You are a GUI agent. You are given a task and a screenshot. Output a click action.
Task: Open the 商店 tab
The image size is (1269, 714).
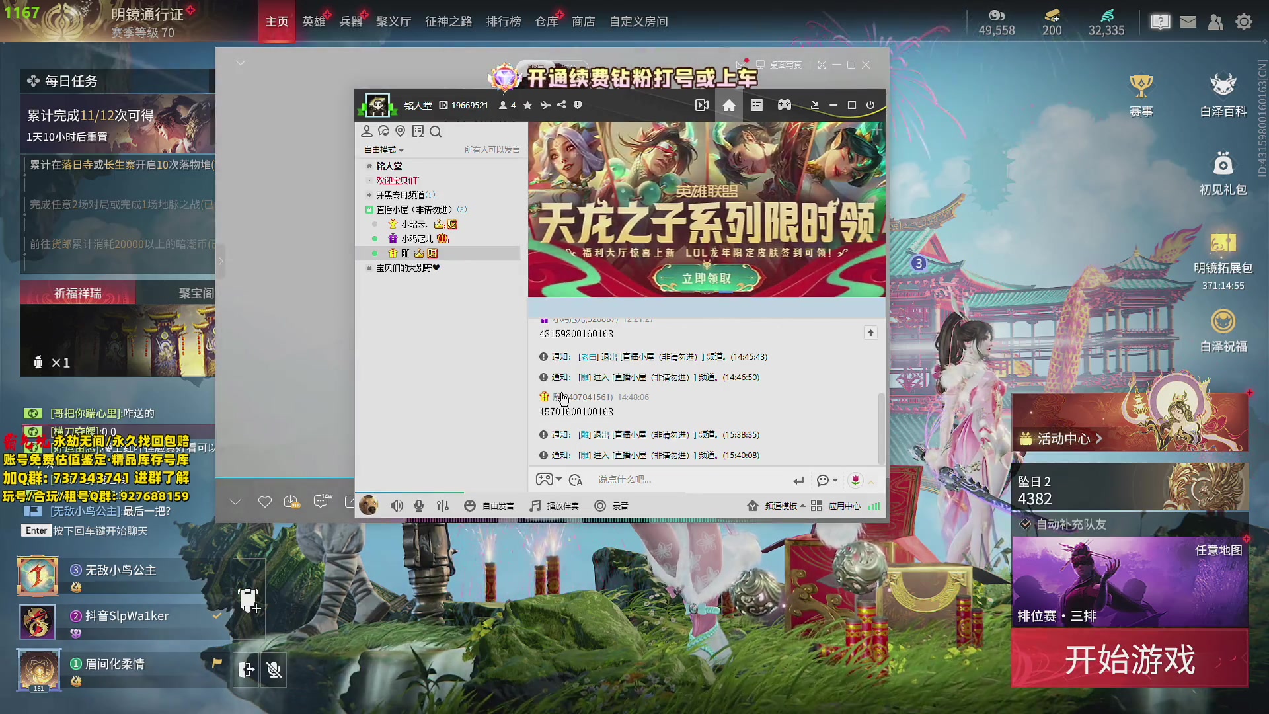(x=584, y=22)
